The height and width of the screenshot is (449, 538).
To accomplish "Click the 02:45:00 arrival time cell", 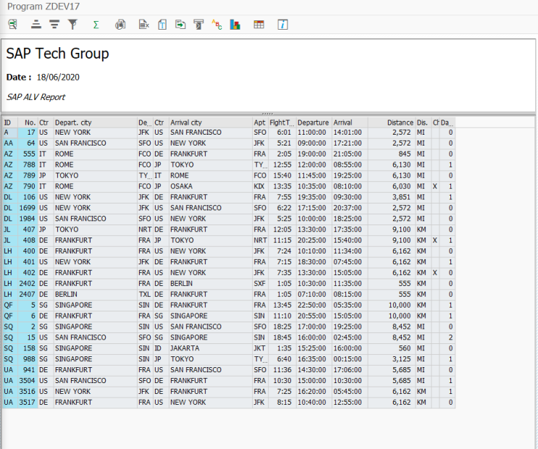I will (350, 337).
